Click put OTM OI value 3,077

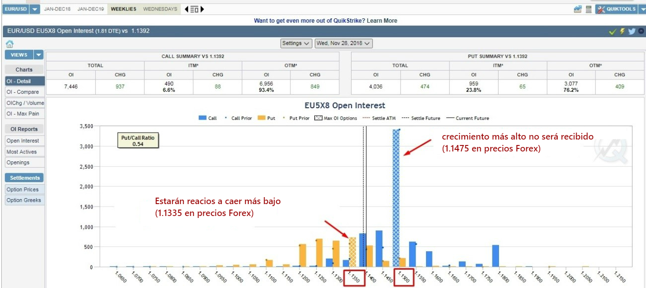tap(571, 84)
